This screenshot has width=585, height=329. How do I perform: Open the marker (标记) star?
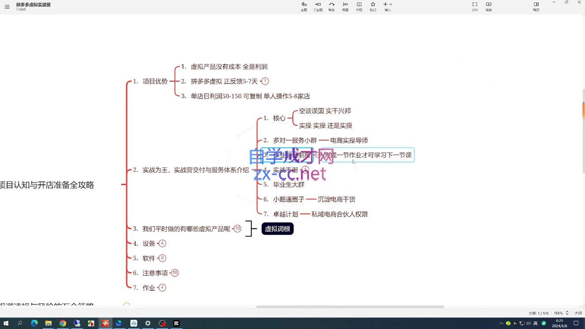pyautogui.click(x=373, y=6)
